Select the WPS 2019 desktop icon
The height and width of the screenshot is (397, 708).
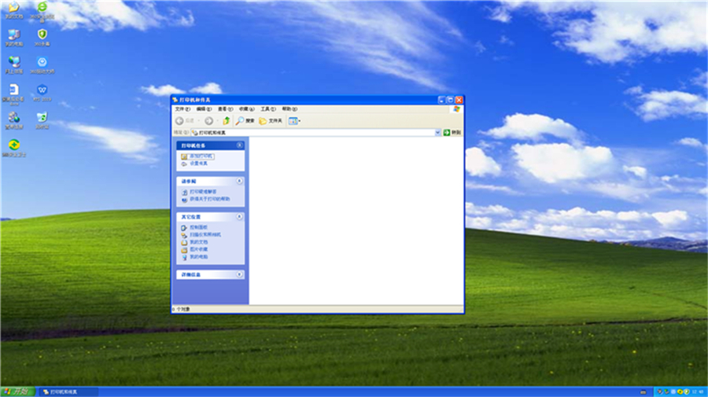click(42, 93)
